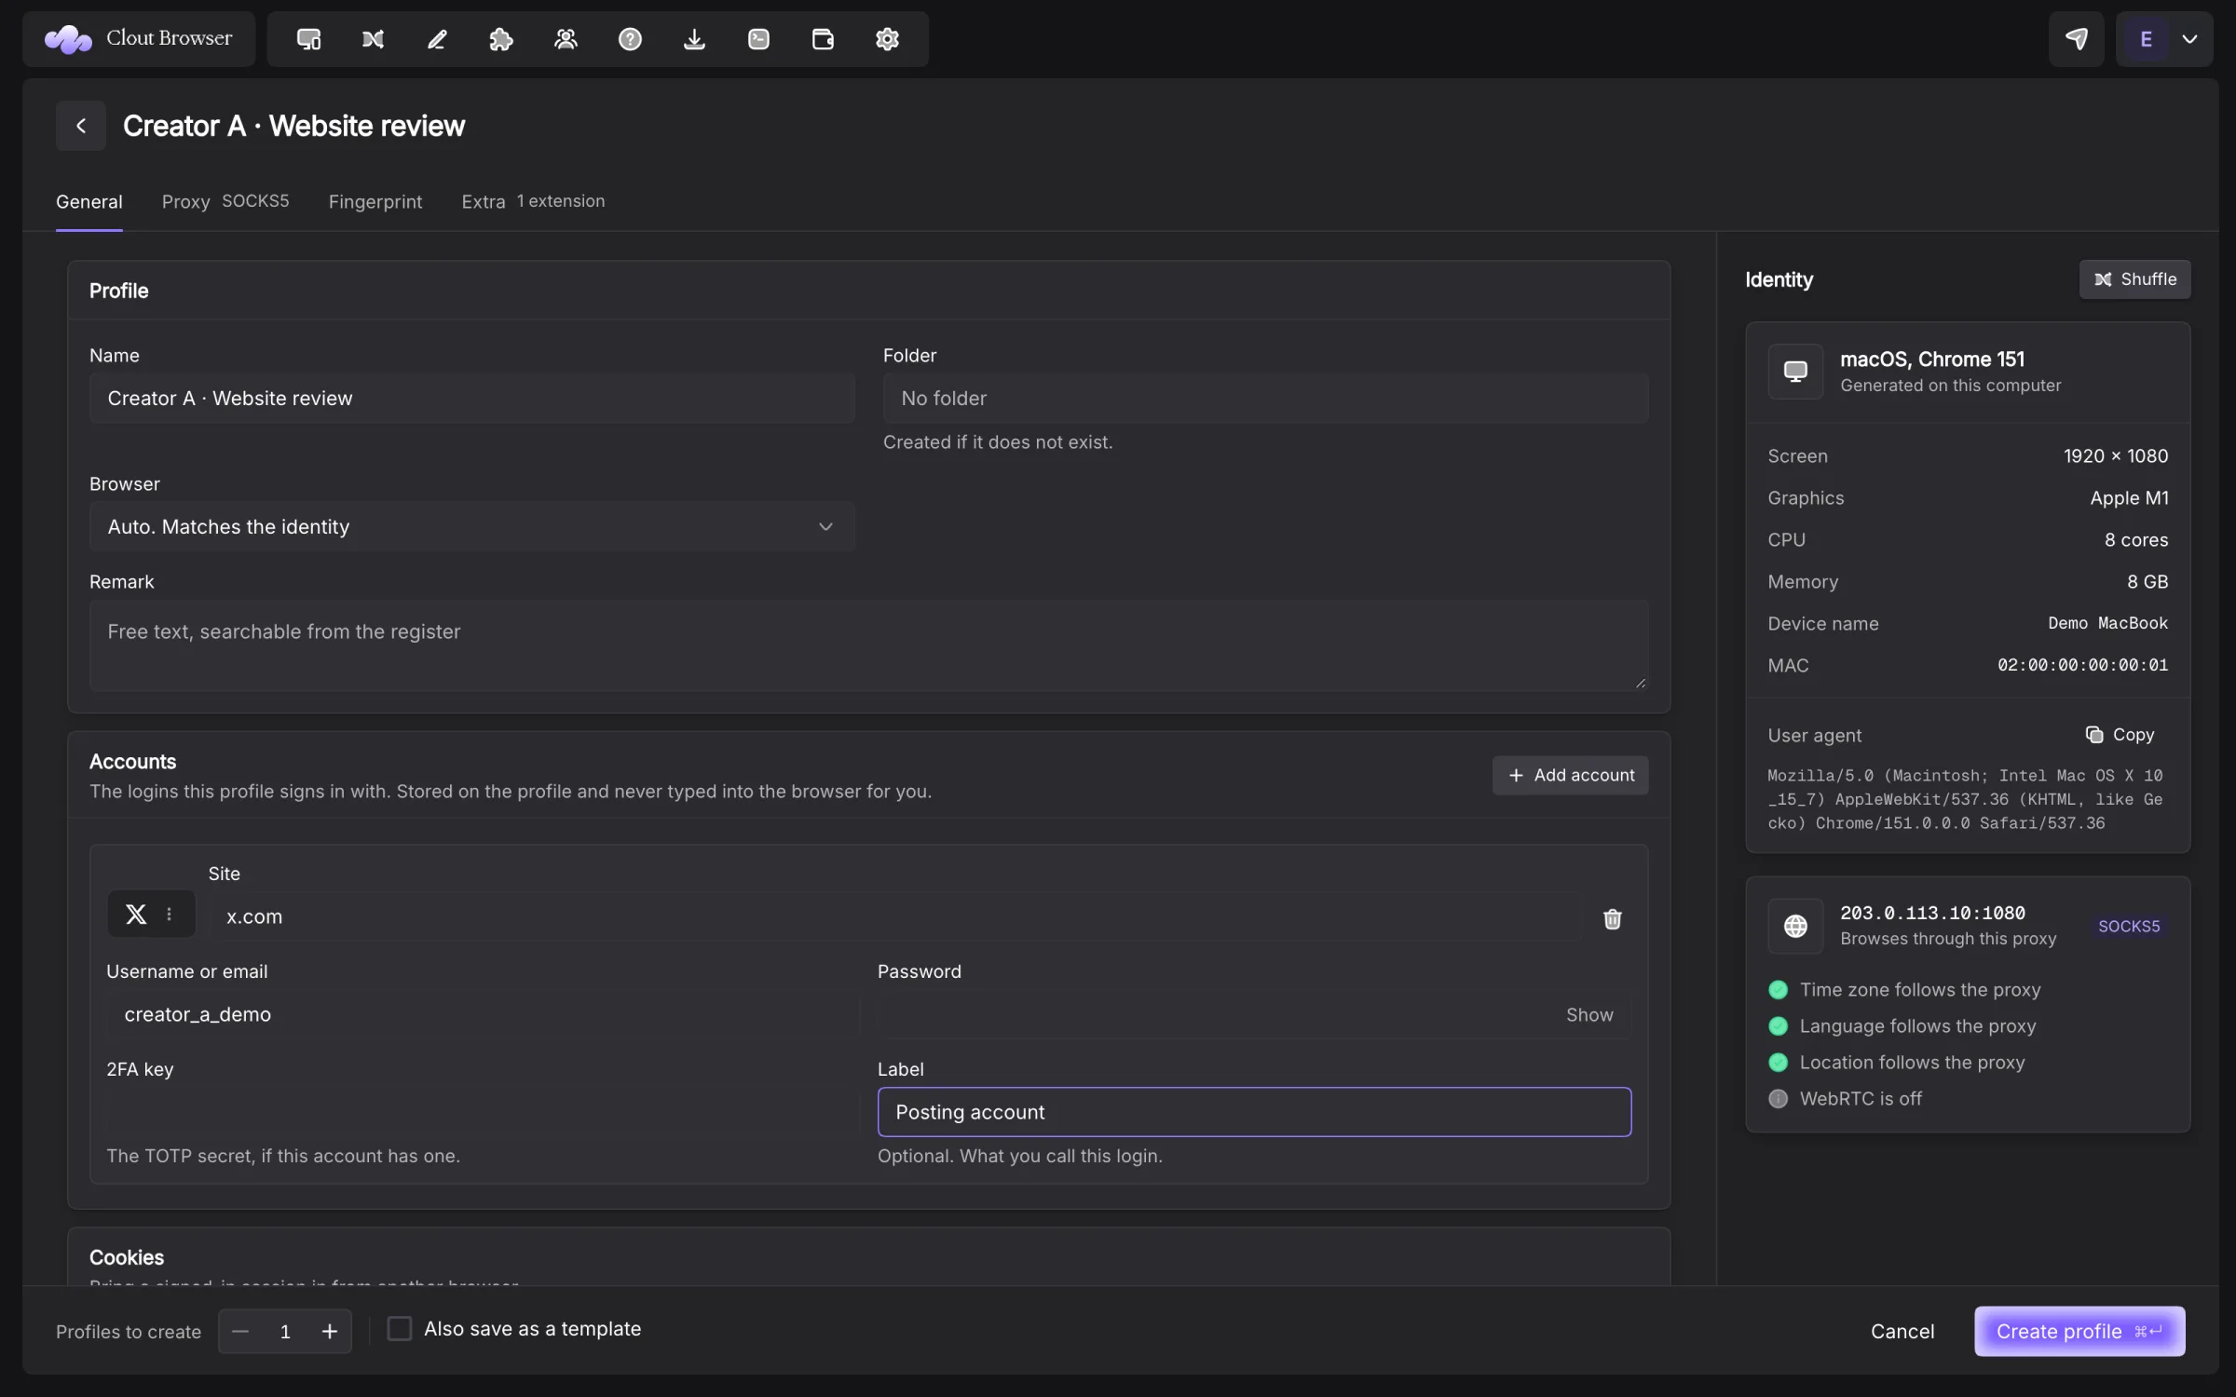Enable Also save as a template checkbox
This screenshot has height=1397, width=2236.
click(399, 1328)
